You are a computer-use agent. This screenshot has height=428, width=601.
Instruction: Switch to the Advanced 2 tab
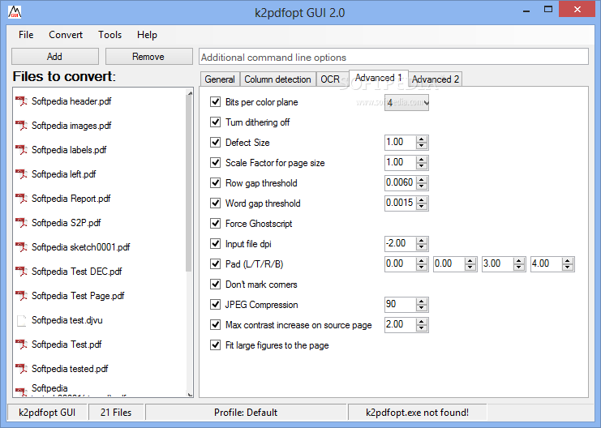(436, 79)
